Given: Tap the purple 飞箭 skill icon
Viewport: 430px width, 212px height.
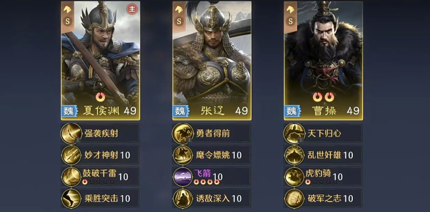Looking at the screenshot, I should (x=183, y=176).
